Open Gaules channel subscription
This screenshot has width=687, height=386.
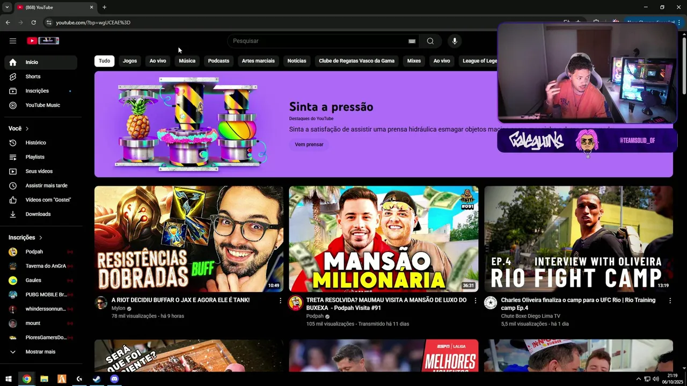(x=41, y=280)
